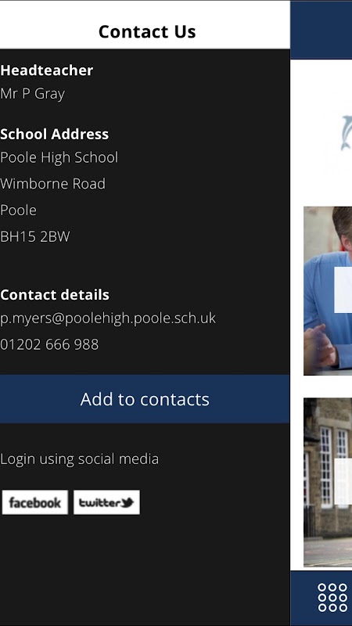Tap the Contact details heading
352x626 pixels.
point(55,295)
